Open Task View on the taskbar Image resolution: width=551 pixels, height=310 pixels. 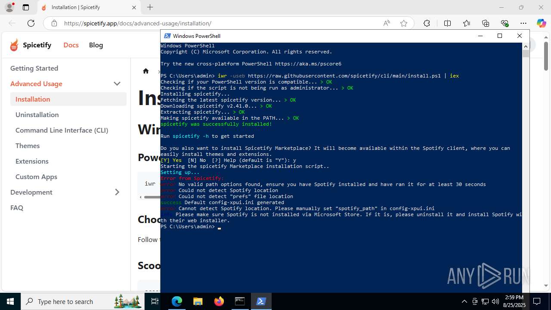[155, 301]
